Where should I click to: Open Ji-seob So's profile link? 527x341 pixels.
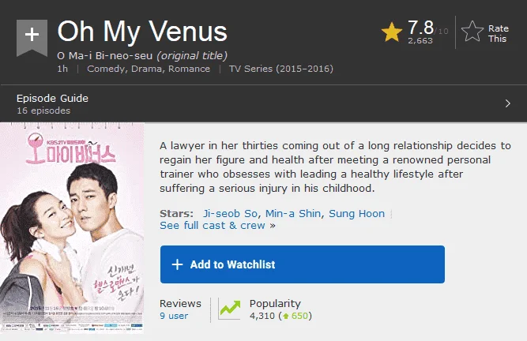click(x=230, y=213)
